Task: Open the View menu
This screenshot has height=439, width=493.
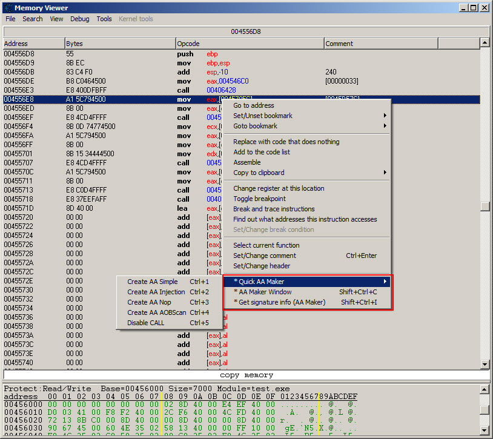Action: [x=56, y=19]
